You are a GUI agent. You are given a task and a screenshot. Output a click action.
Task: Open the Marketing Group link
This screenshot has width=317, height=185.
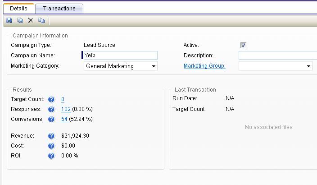tap(204, 66)
